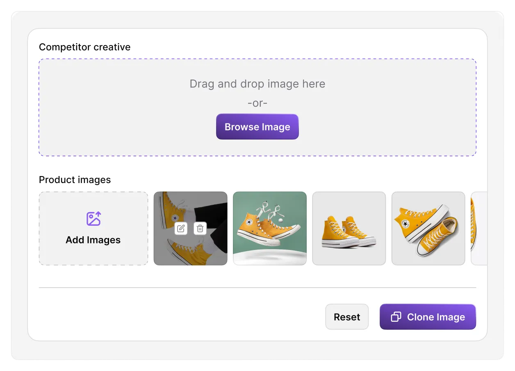This screenshot has width=515, height=371.
Task: Click the partially visible last product thumbnail
Action: [479, 228]
